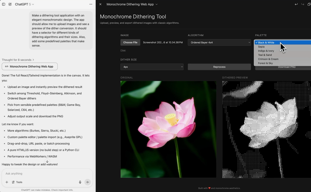Image resolution: width=311 pixels, height=192 pixels.
Task: Click the undo arrow in canvas header
Action: click(x=296, y=4)
